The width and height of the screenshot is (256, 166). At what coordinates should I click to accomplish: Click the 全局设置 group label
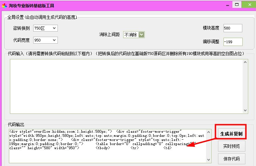coord(42,17)
